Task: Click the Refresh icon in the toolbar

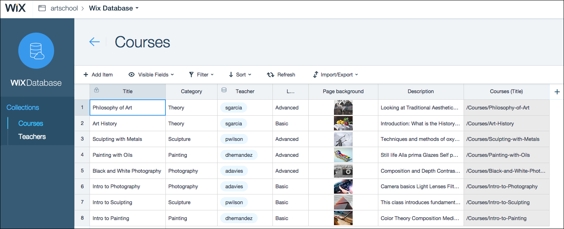Action: (271, 75)
